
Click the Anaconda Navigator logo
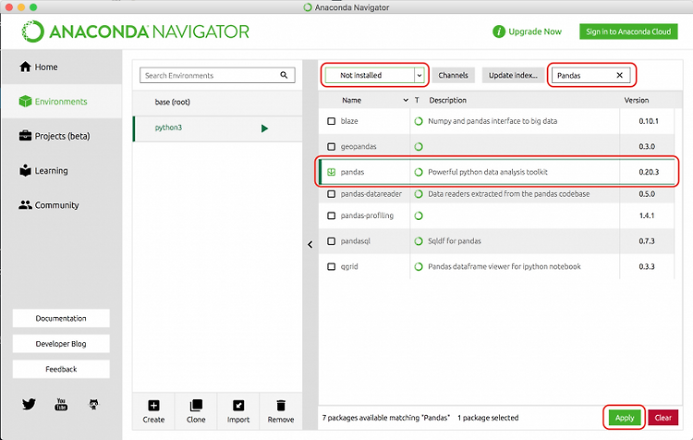click(x=135, y=31)
